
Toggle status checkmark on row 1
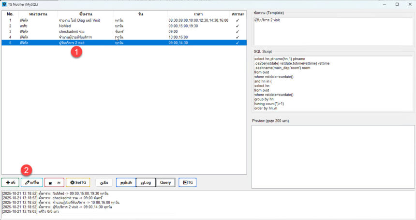pos(237,21)
